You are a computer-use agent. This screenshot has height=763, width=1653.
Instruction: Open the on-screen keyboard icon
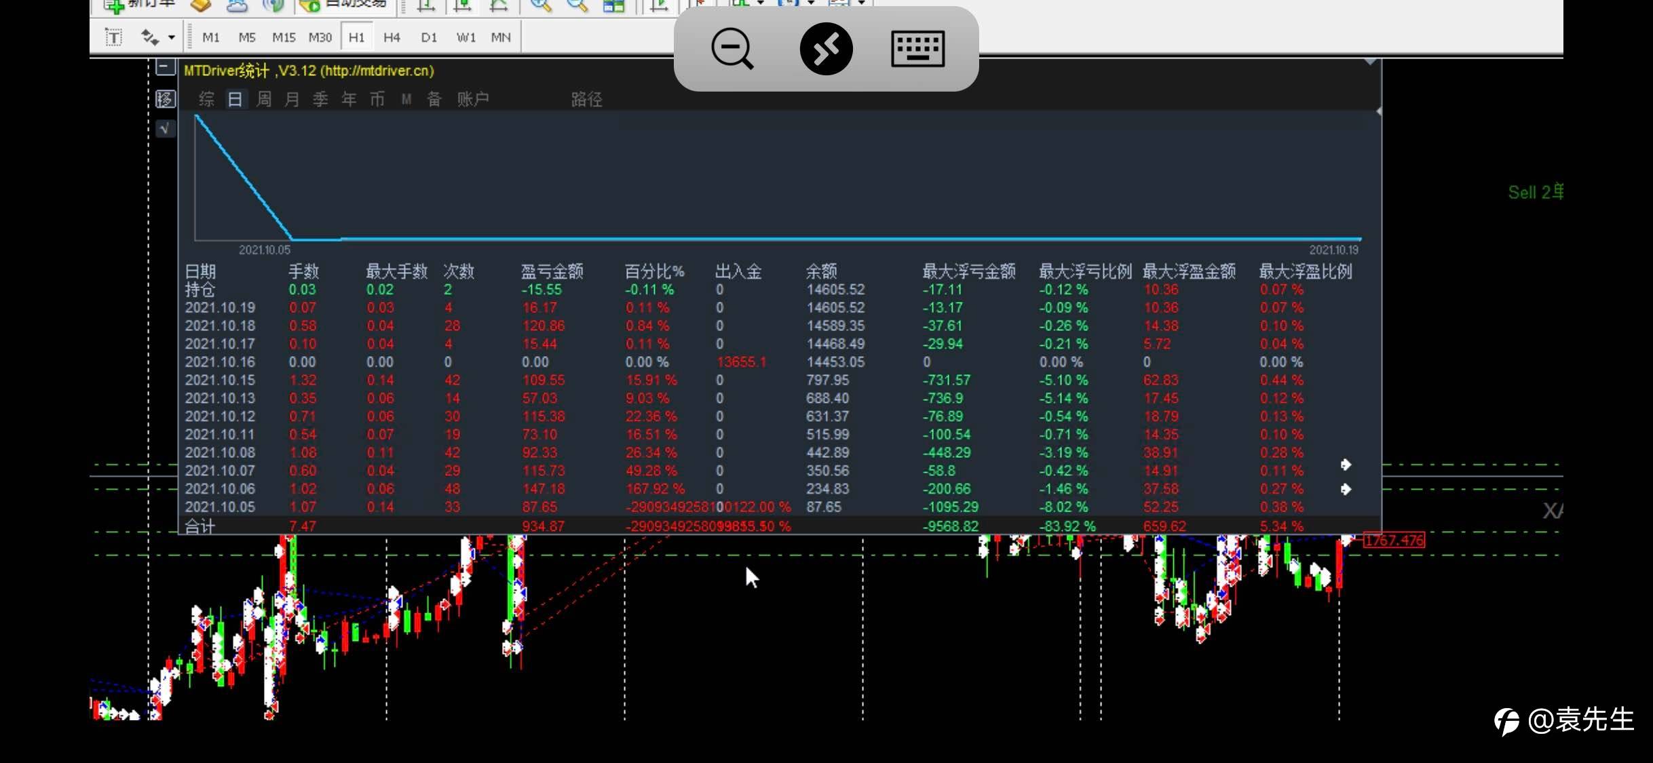917,49
